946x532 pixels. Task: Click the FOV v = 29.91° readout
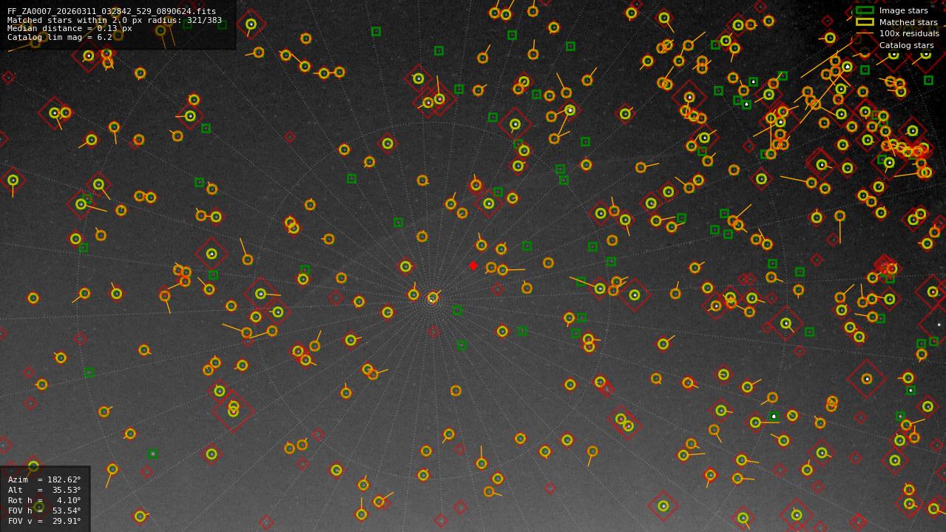pos(44,521)
